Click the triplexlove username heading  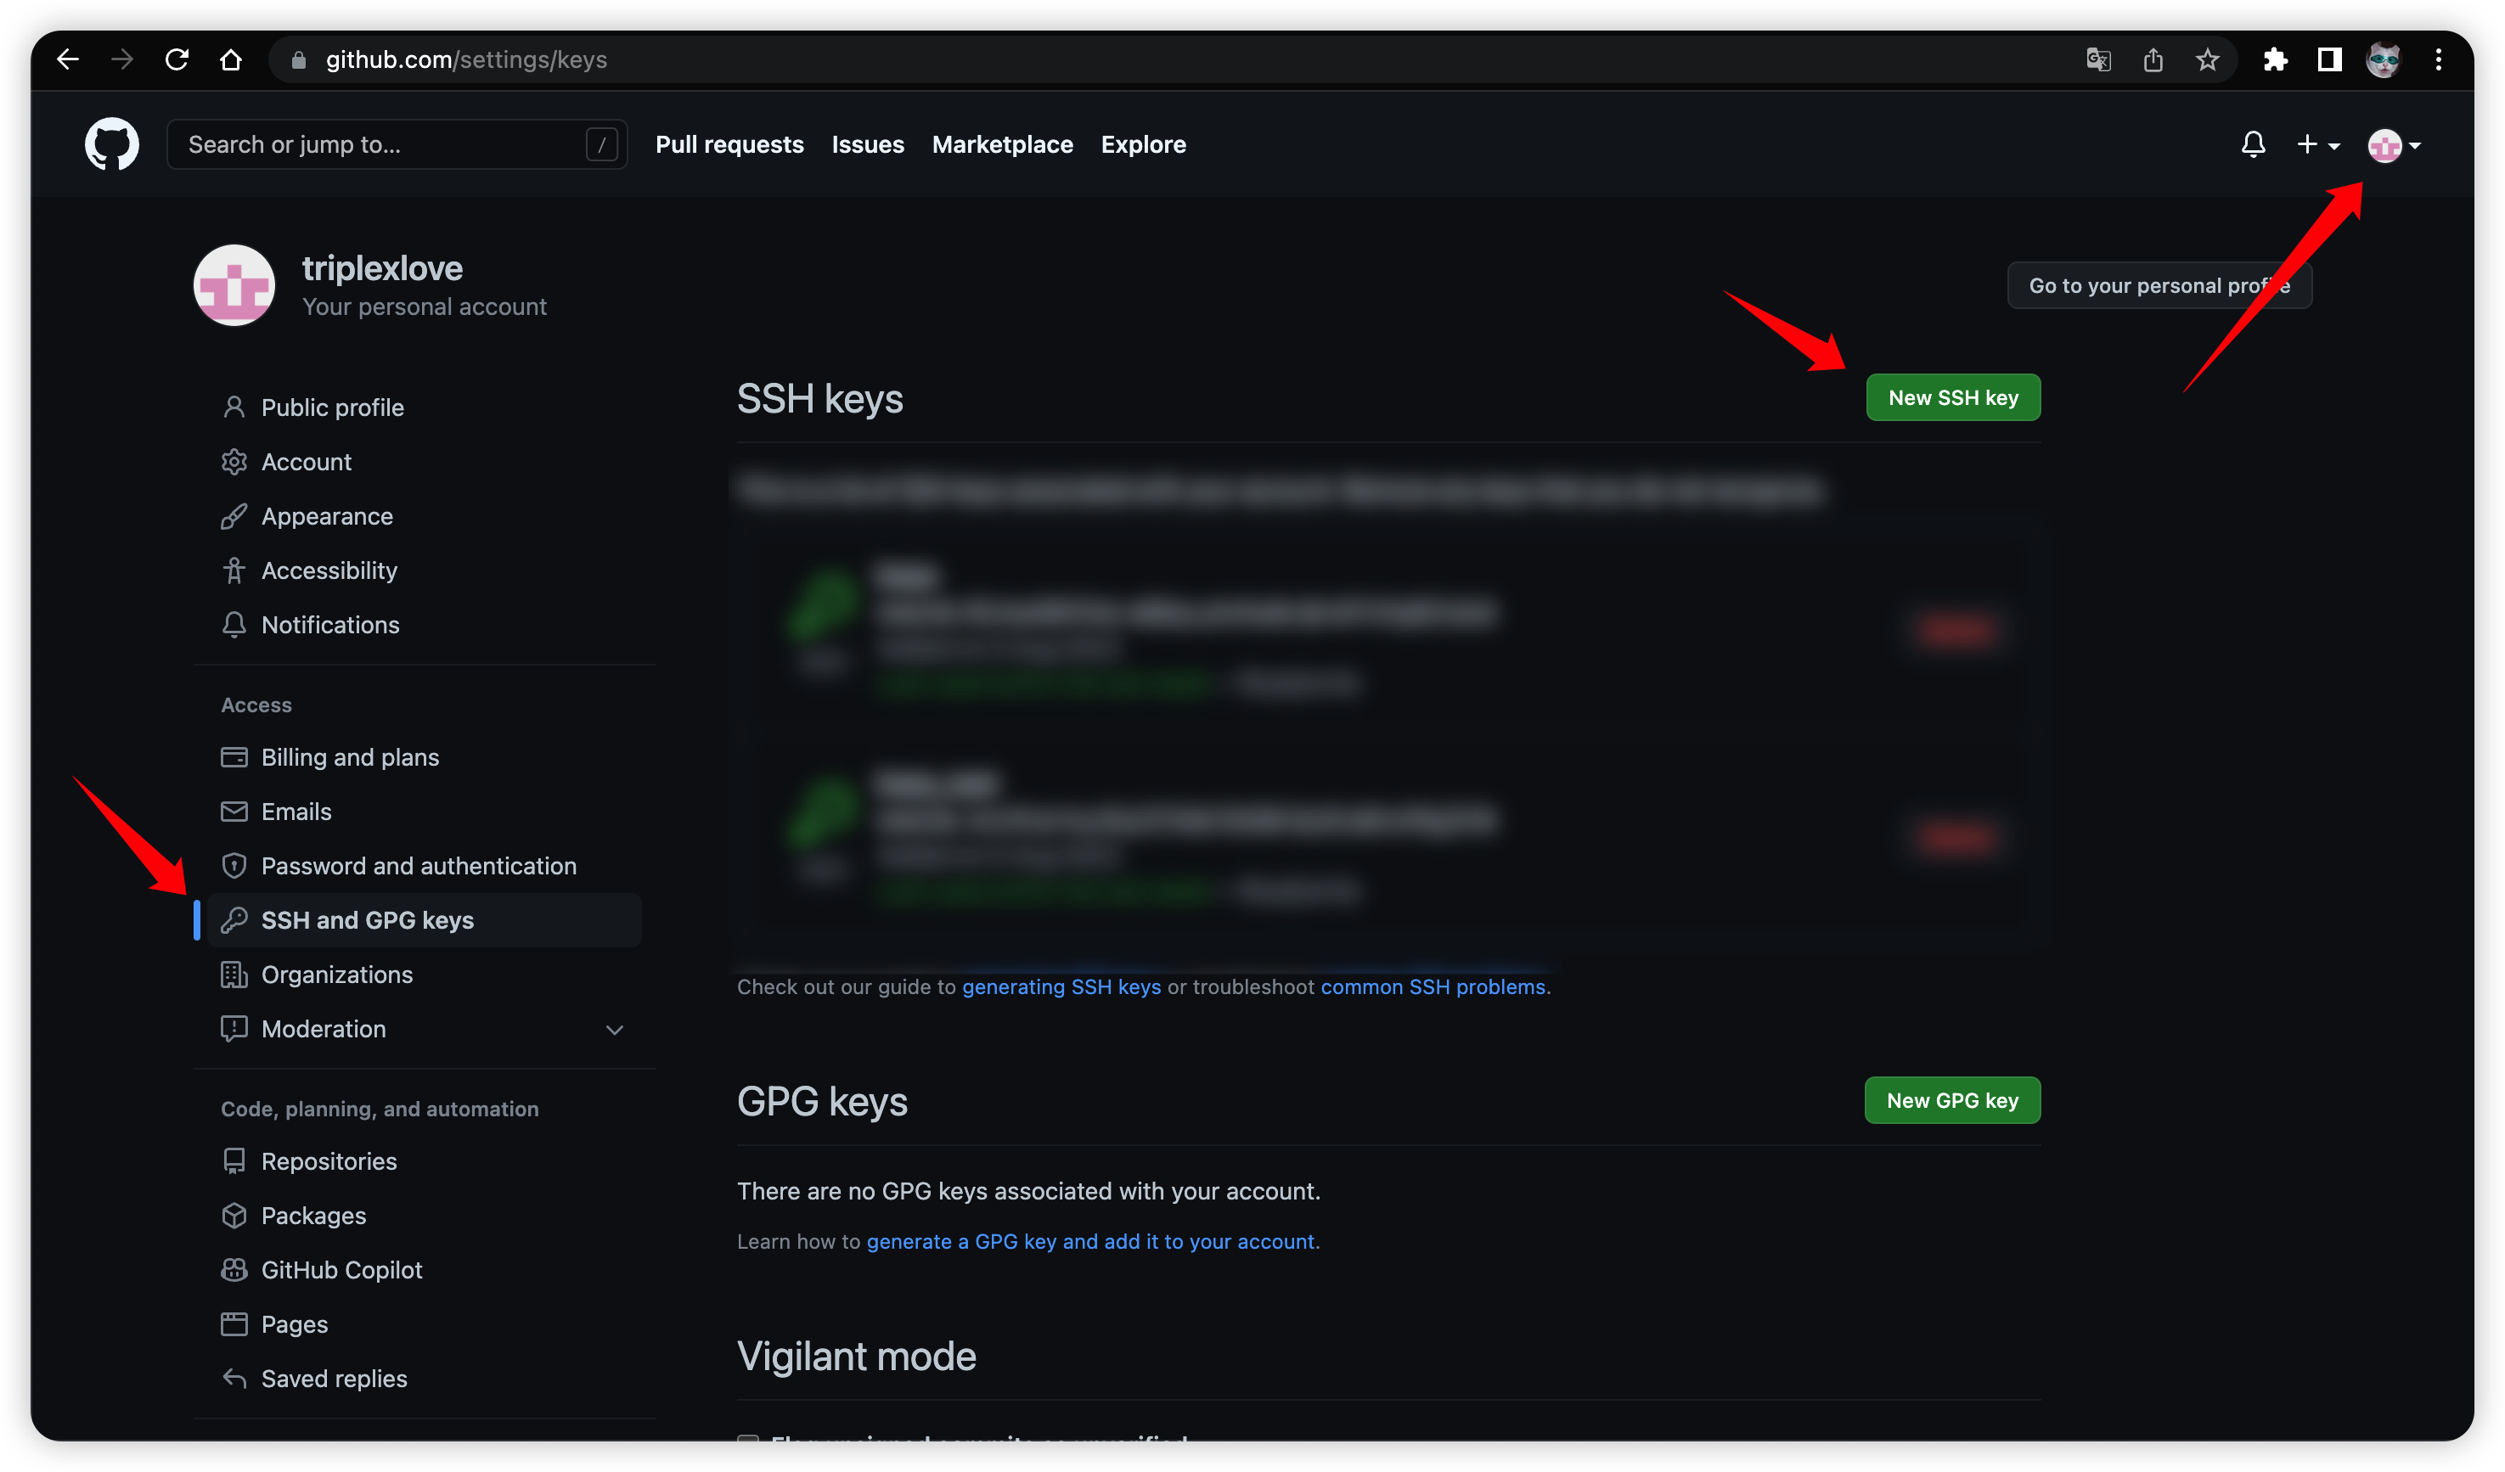[x=382, y=268]
